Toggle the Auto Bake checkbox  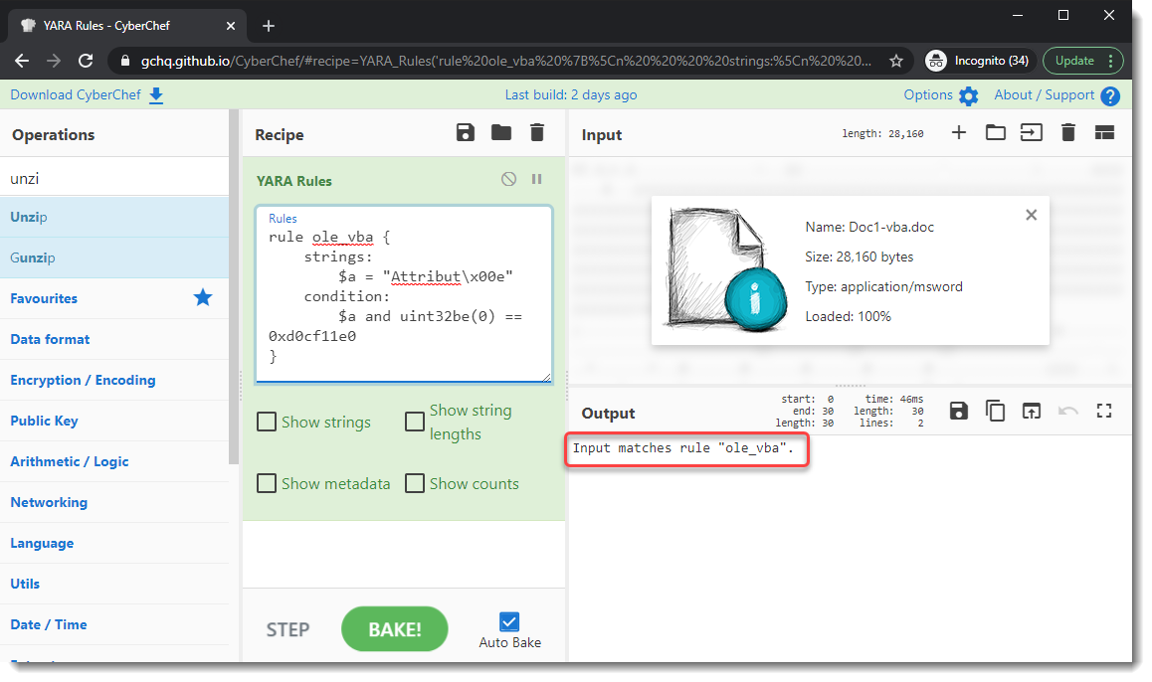509,622
